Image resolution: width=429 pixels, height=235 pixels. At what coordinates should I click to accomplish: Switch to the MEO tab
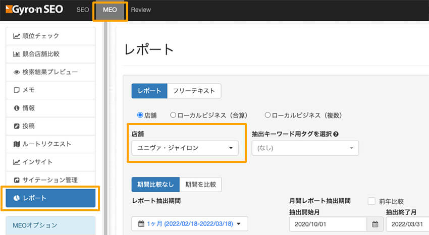tap(110, 10)
